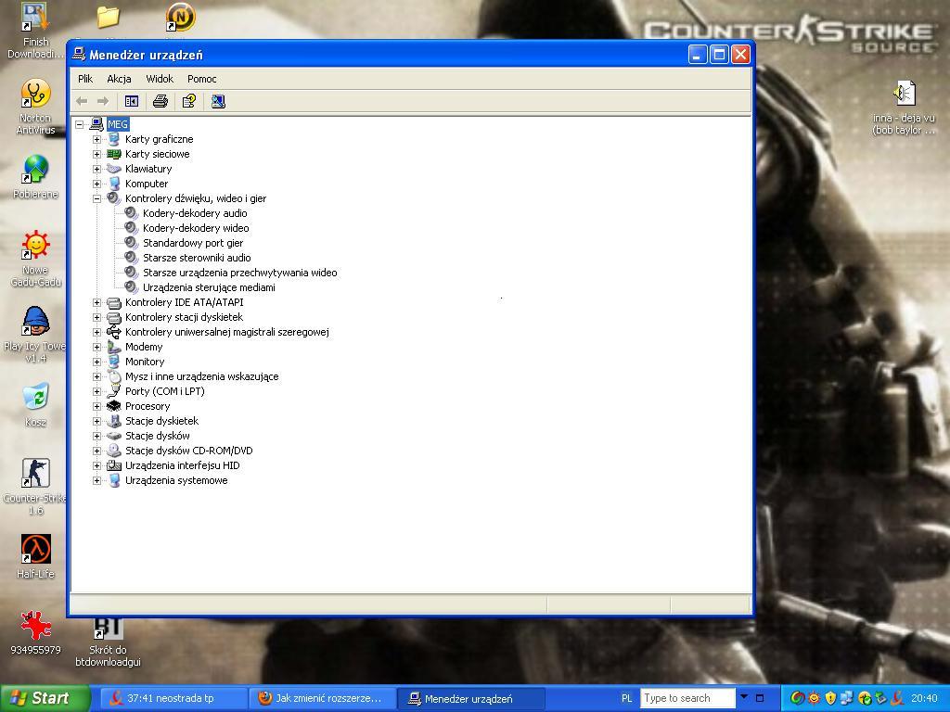Viewport: 950px width, 712px height.
Task: Select Starsze sterowniki audio entry
Action: (x=197, y=258)
